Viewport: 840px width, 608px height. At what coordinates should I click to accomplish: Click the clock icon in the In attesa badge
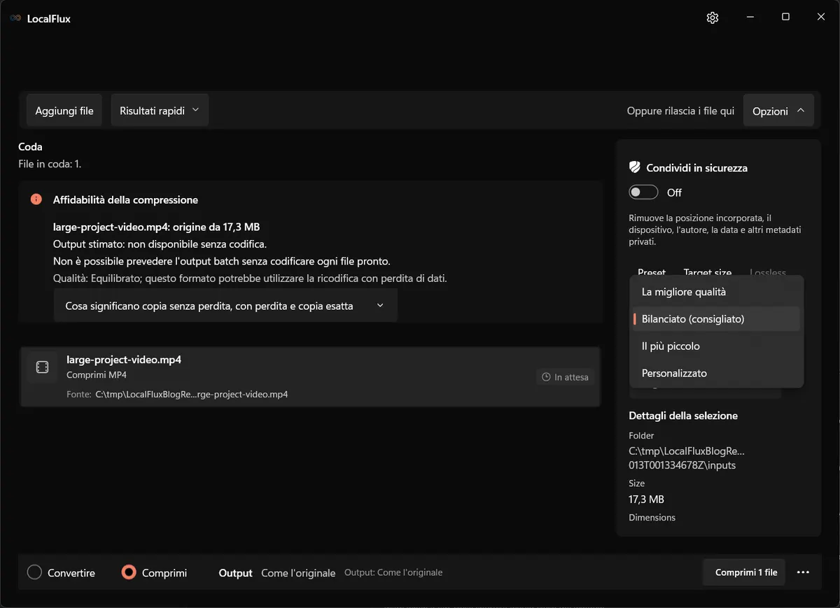tap(547, 377)
